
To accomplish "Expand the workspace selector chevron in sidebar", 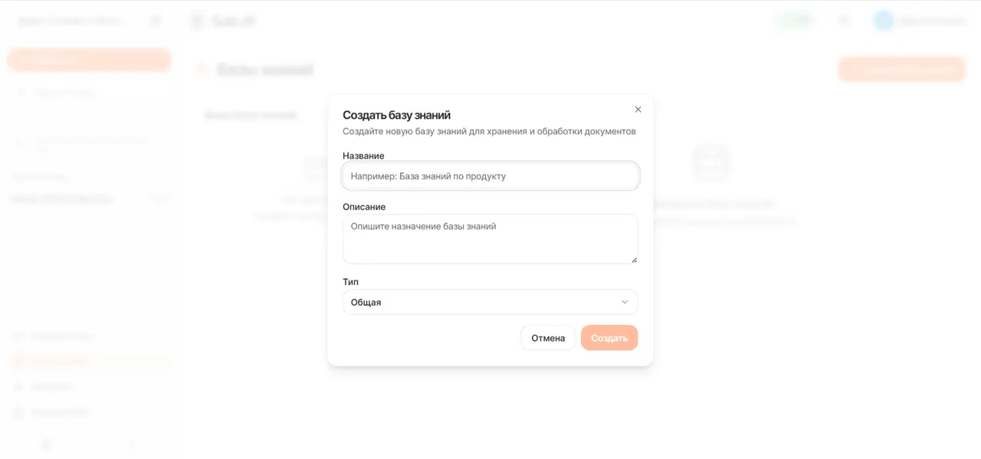I will [156, 21].
